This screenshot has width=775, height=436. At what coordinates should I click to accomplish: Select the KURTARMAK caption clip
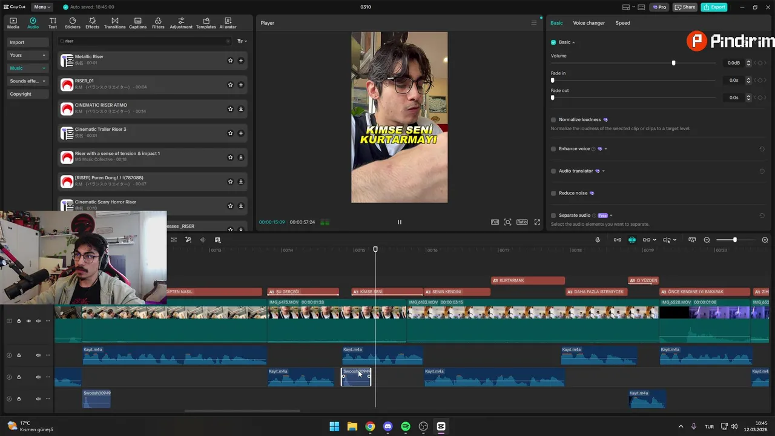(528, 280)
